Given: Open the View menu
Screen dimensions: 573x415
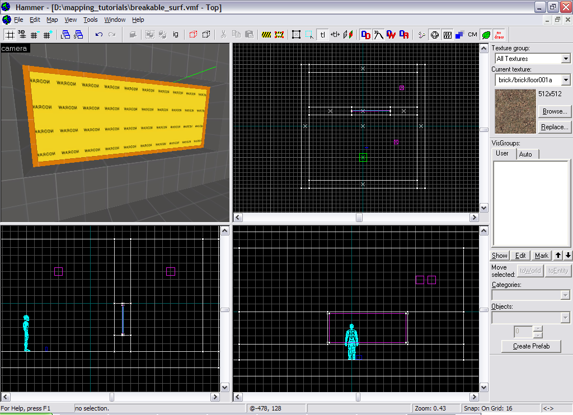Looking at the screenshot, I should point(71,20).
